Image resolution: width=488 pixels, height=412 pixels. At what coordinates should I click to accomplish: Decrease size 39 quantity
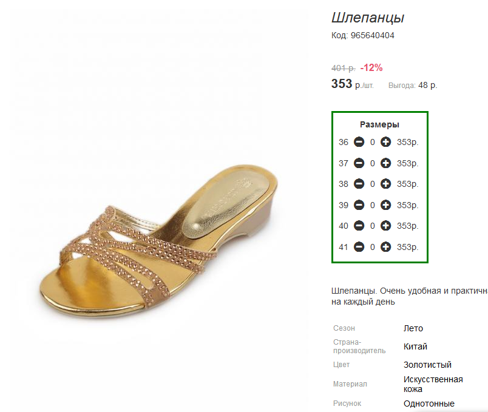359,205
